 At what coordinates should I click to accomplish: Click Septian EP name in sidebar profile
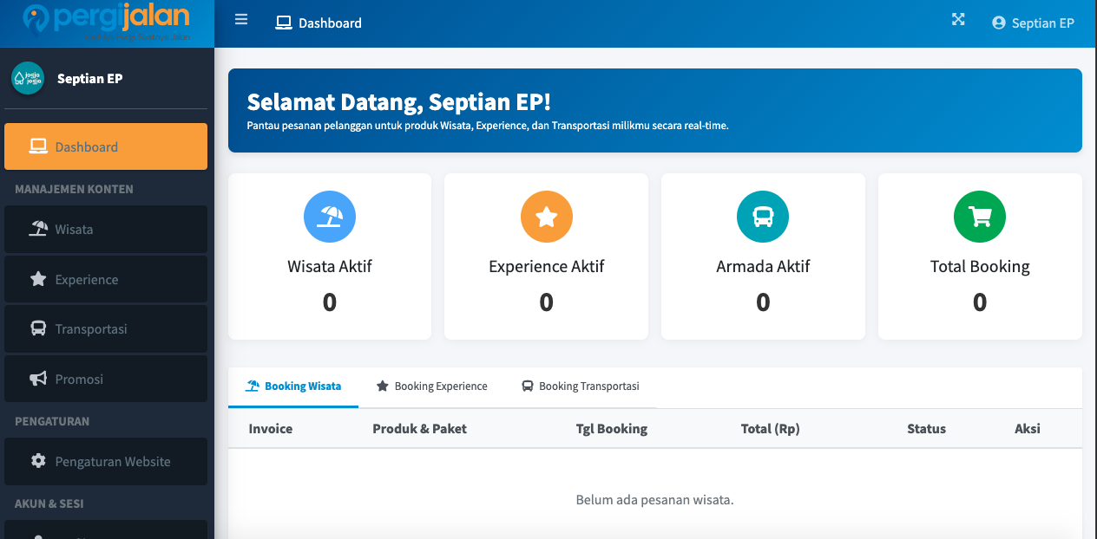[89, 79]
